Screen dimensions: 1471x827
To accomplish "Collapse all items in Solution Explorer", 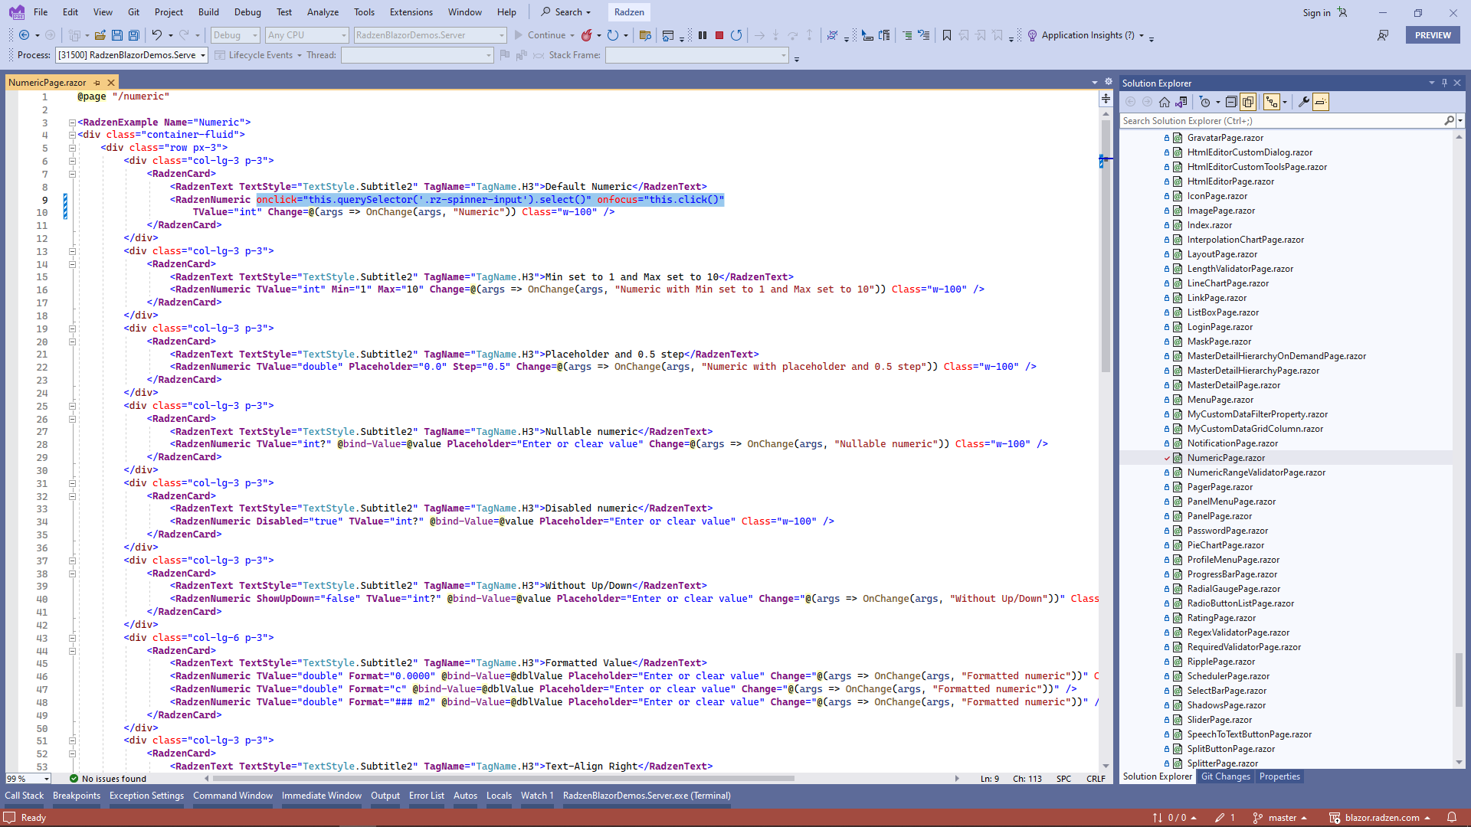I will click(1231, 102).
